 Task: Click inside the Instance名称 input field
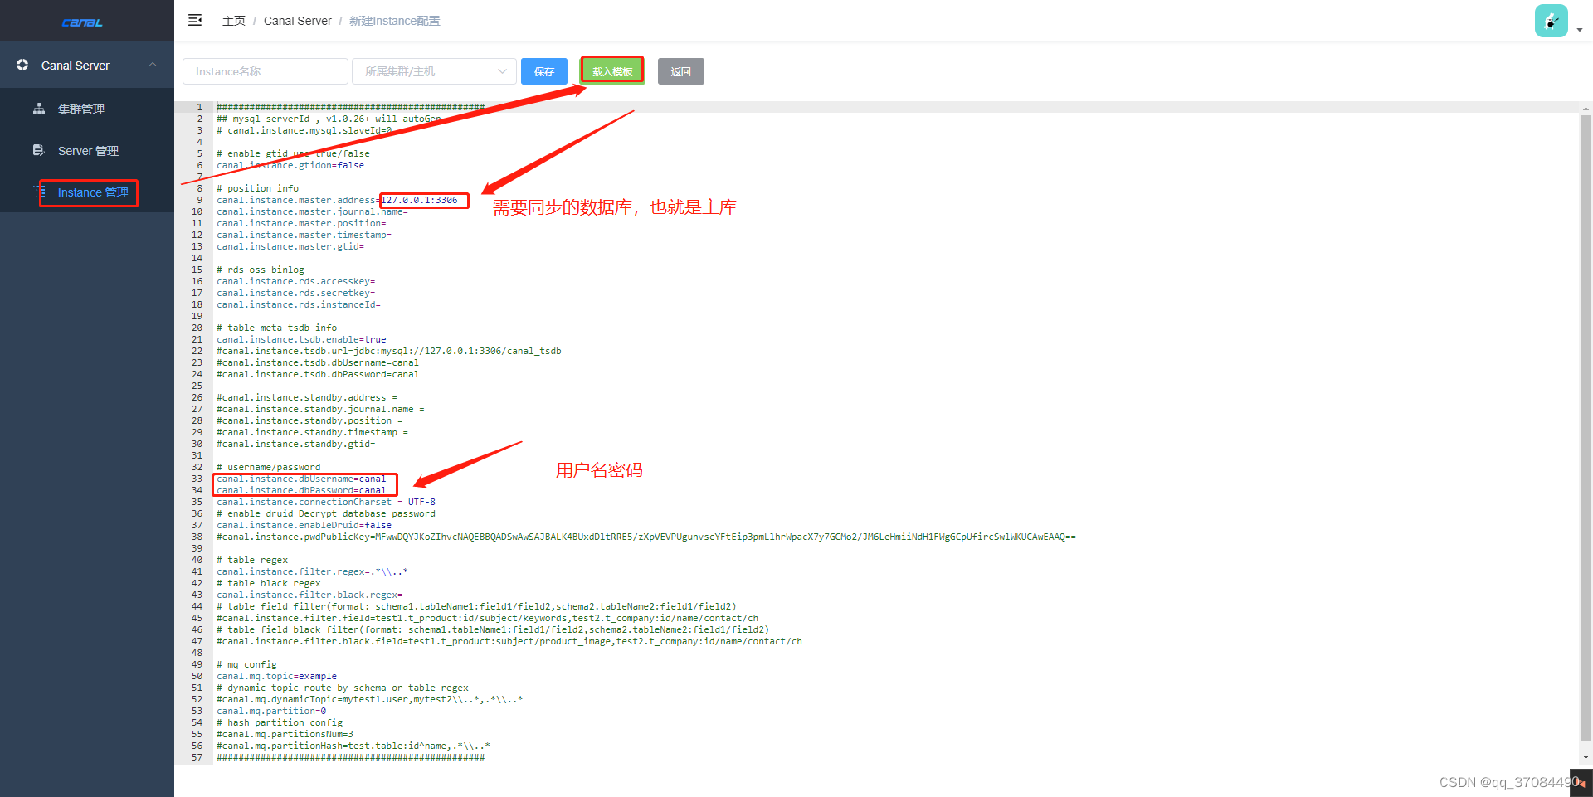coord(265,71)
